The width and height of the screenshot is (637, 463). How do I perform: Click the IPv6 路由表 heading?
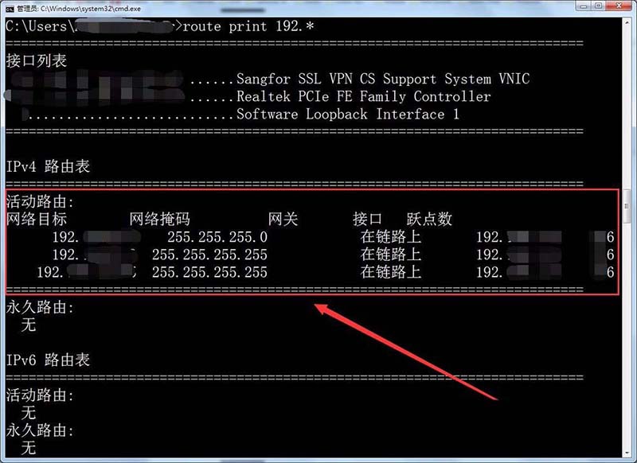click(x=48, y=360)
